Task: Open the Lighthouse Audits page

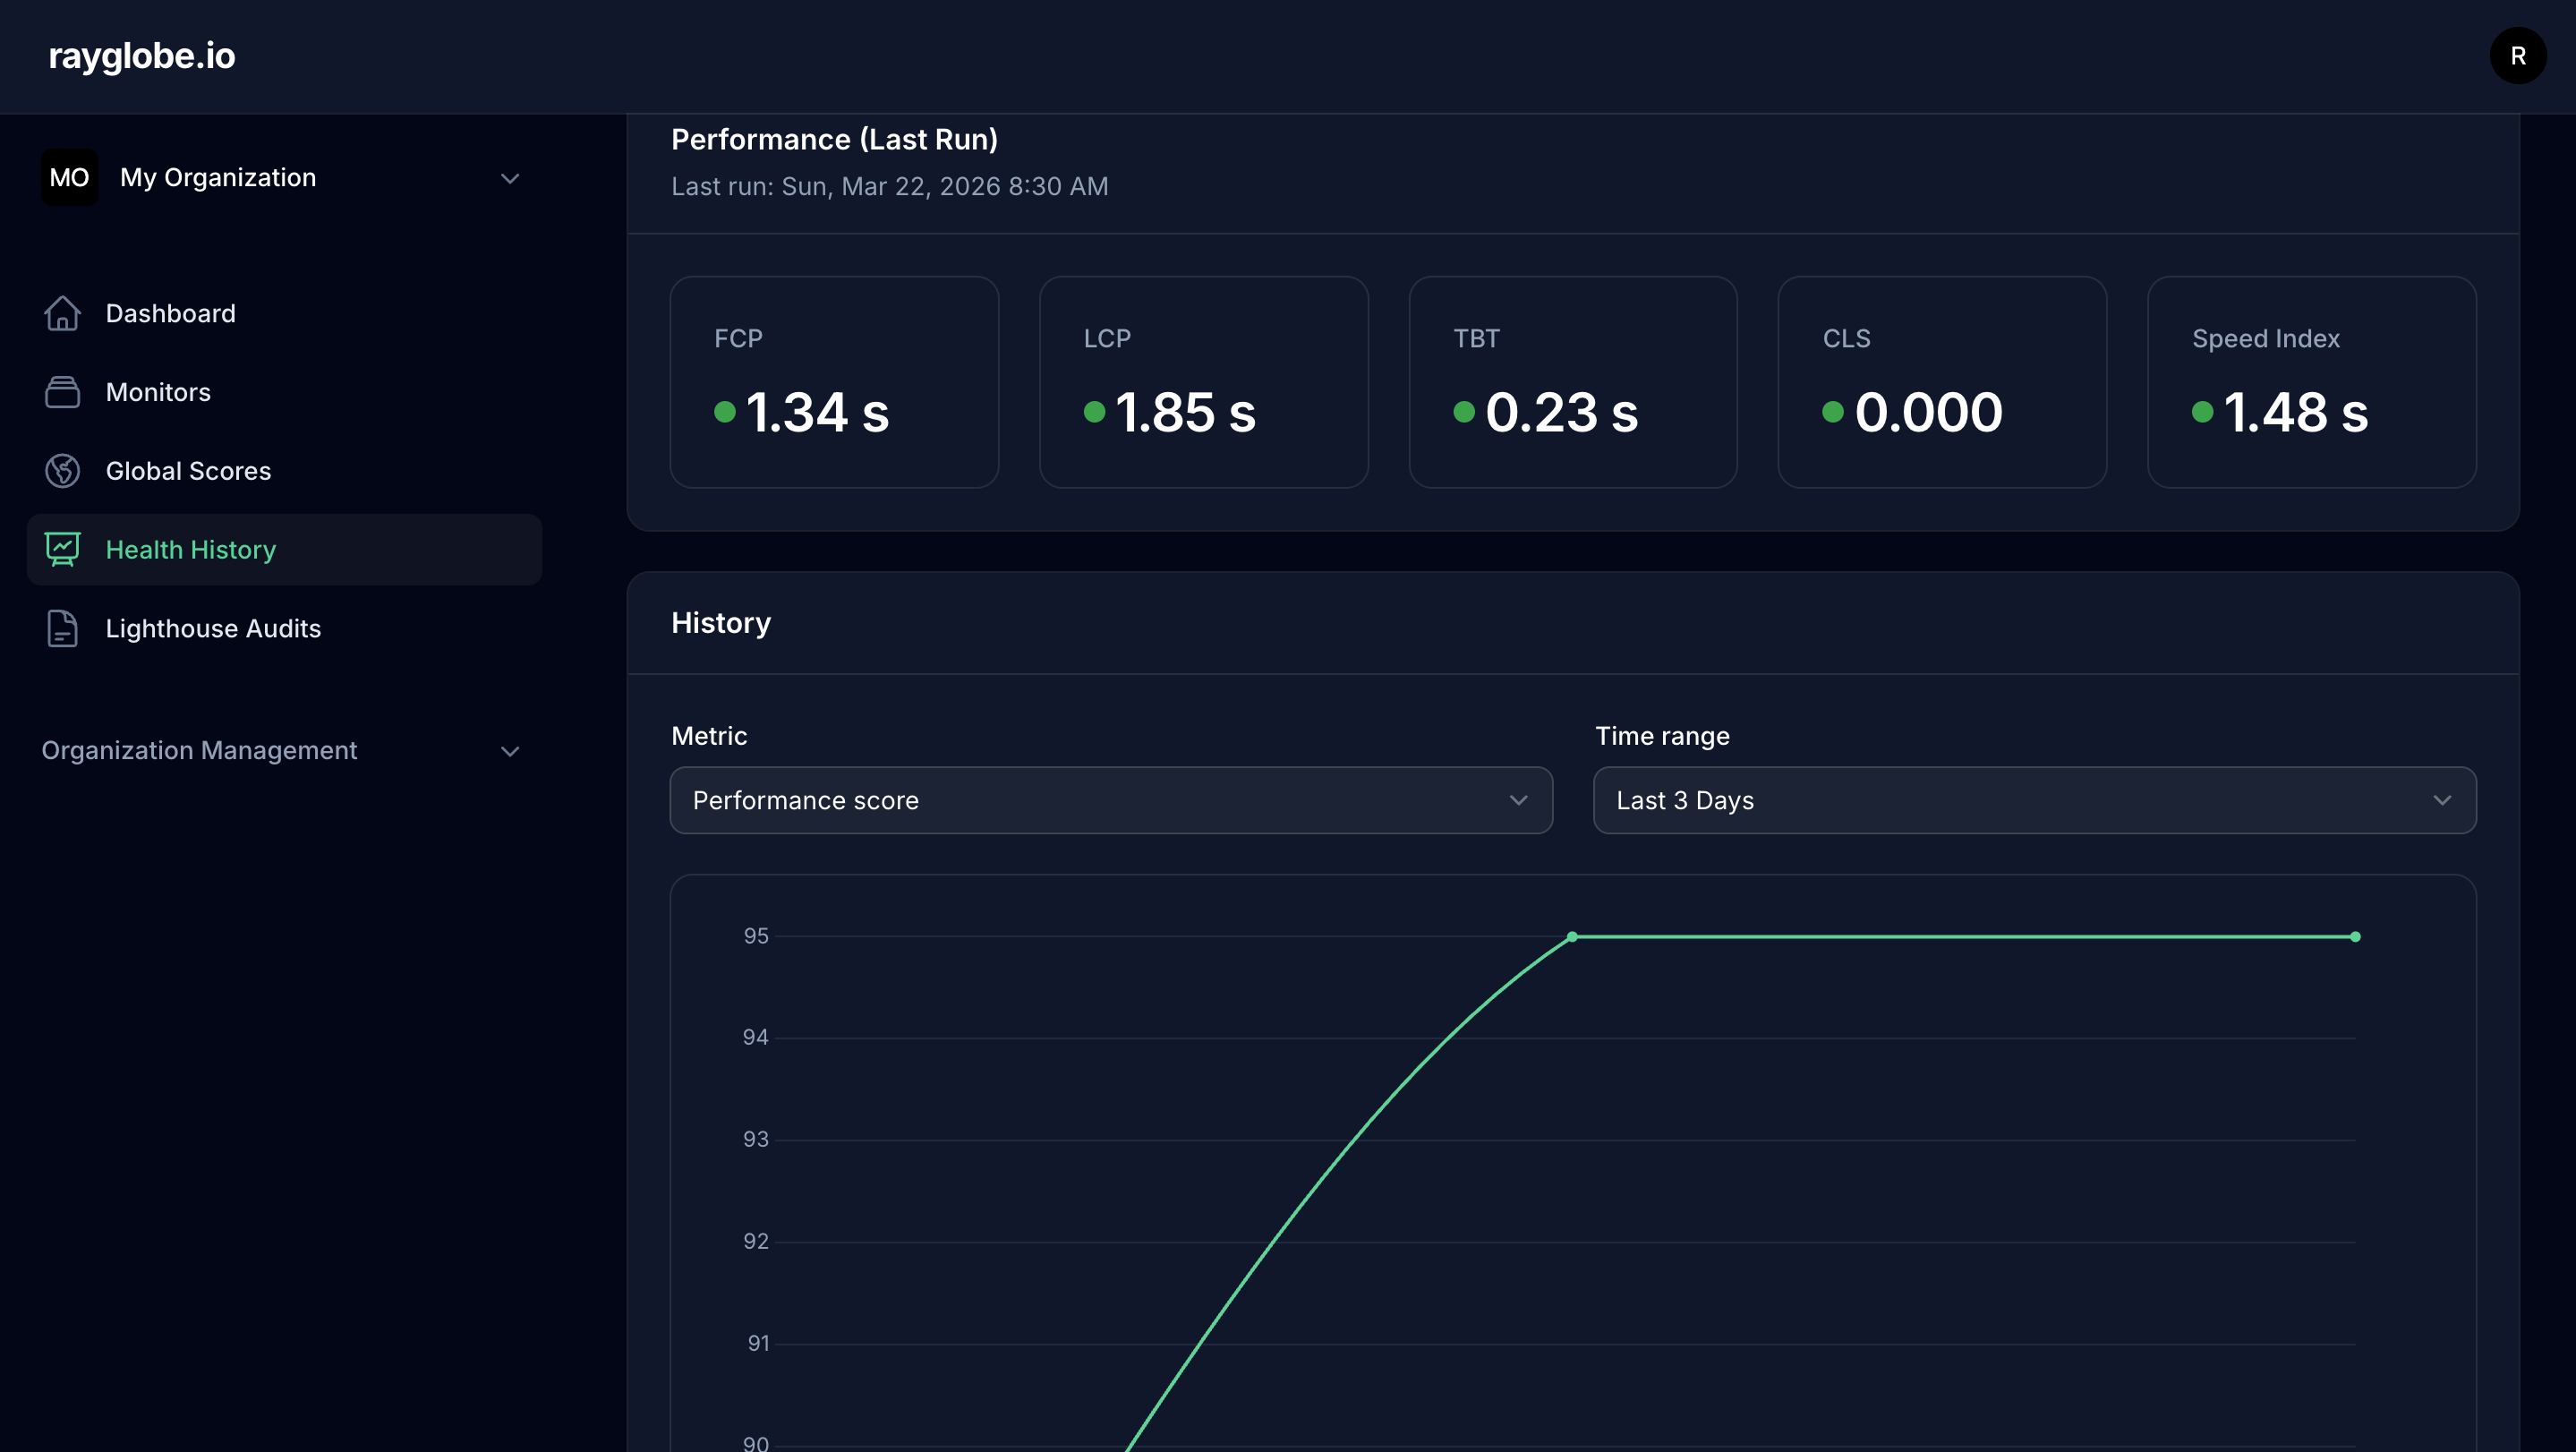Action: [213, 628]
